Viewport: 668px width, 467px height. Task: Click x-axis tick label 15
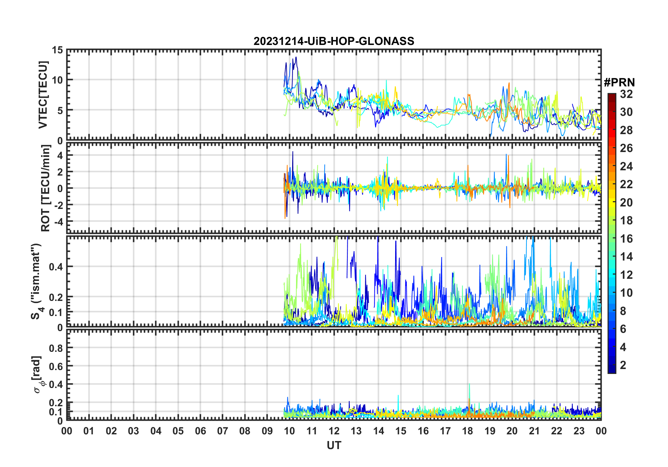[401, 431]
